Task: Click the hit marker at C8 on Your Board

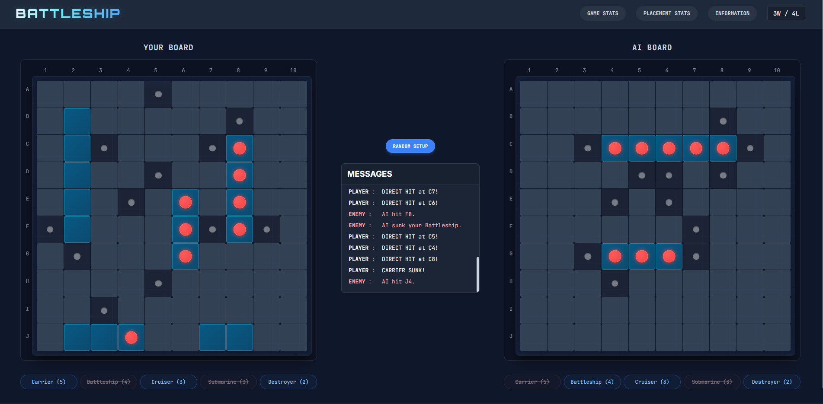Action: tap(239, 148)
